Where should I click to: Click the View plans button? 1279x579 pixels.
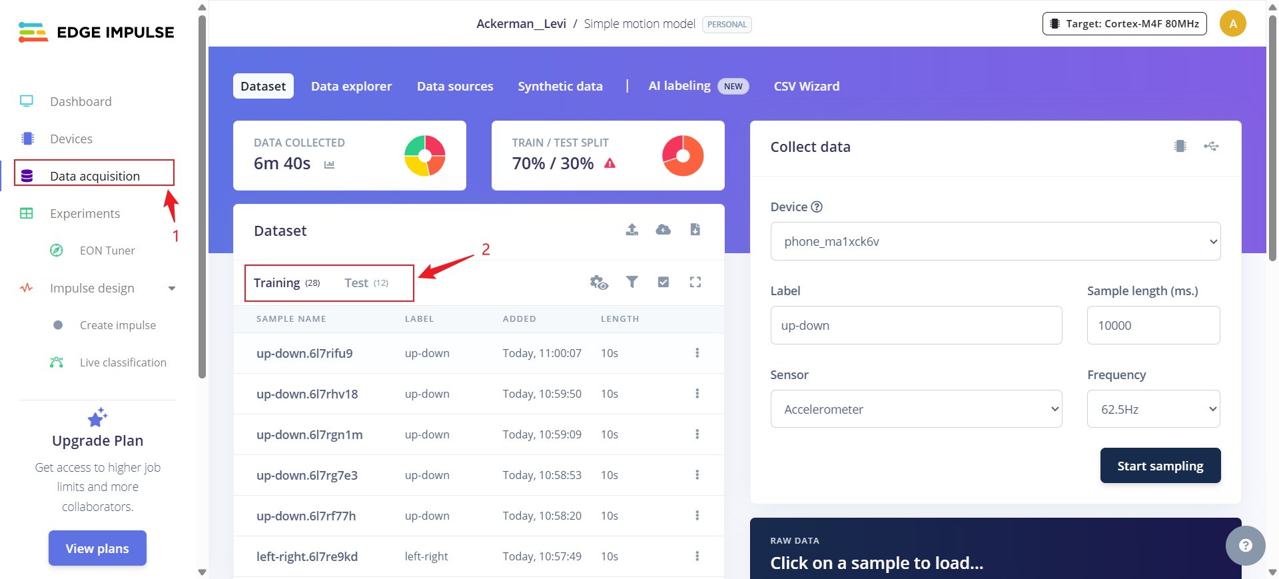(97, 548)
